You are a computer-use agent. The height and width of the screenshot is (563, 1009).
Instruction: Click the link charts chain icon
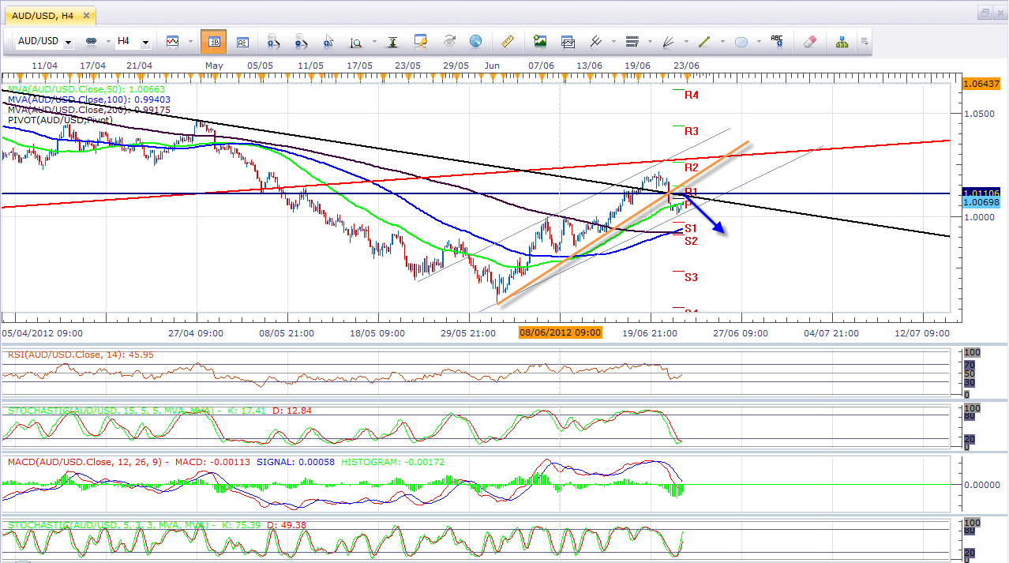(x=90, y=41)
